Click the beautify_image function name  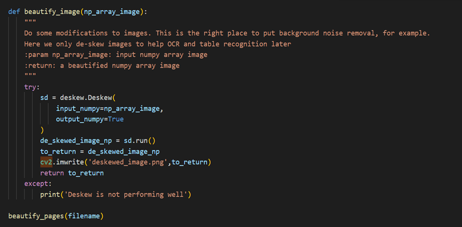(53, 12)
